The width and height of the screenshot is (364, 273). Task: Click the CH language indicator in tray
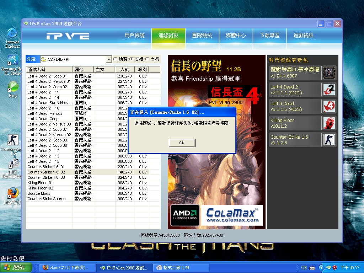(304, 268)
